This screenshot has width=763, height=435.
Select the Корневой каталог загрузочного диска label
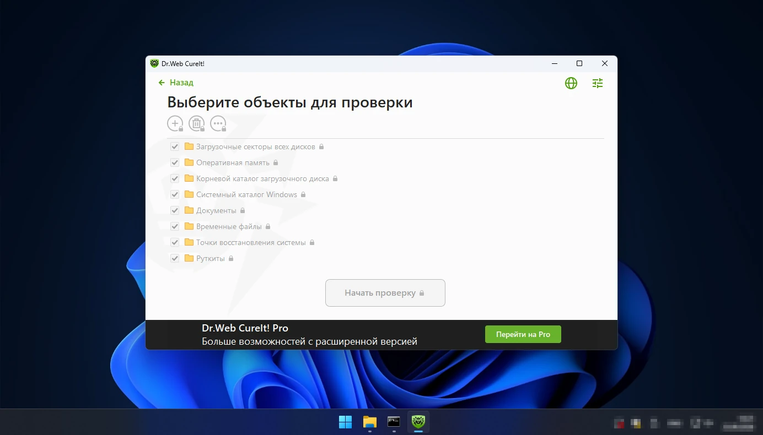(262, 179)
